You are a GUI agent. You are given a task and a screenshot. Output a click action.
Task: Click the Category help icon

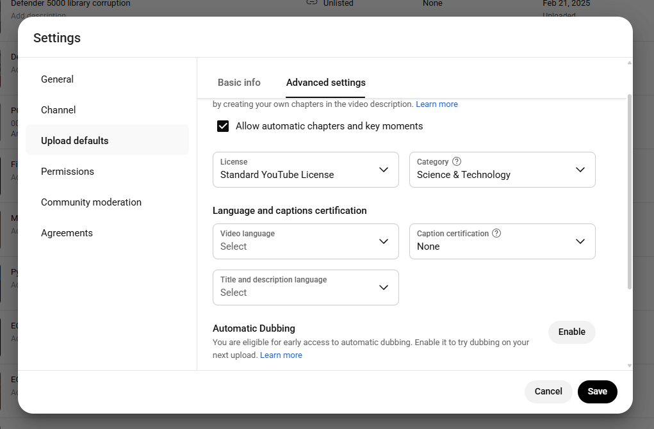pyautogui.click(x=457, y=161)
